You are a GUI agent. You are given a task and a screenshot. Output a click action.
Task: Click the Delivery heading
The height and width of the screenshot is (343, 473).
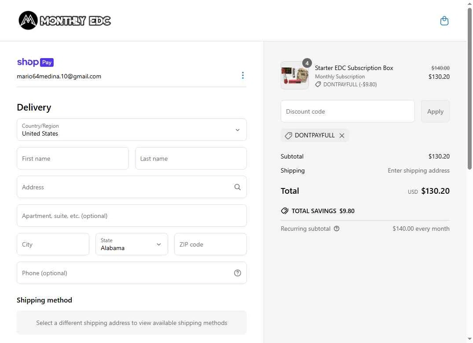[34, 107]
